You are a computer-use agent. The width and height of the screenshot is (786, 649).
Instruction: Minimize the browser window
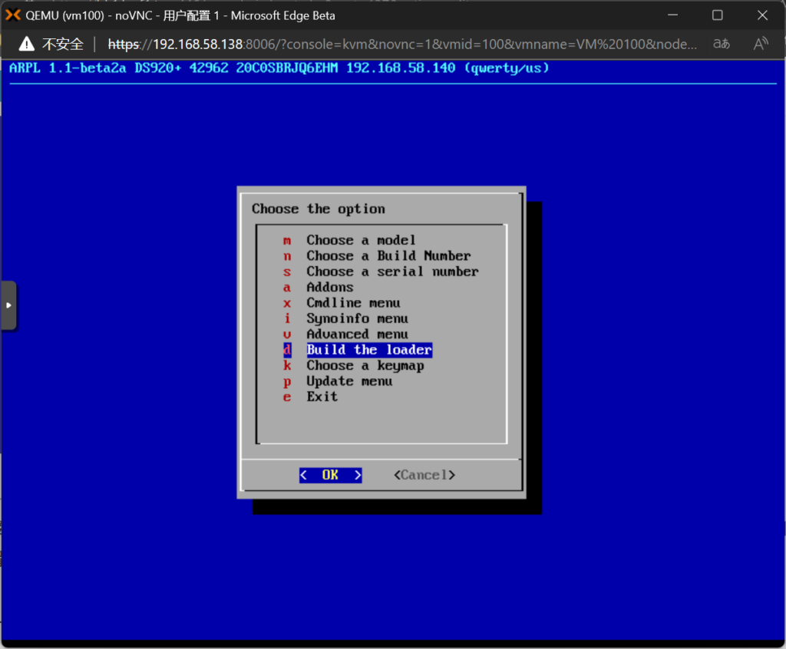coord(673,15)
